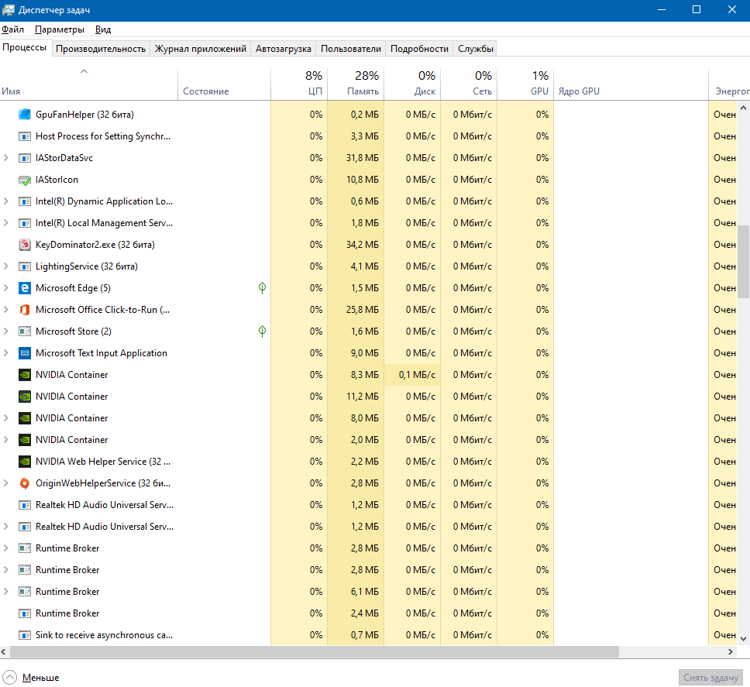Click the GpuFanHelper process icon
The image size is (750, 687).
coord(24,115)
